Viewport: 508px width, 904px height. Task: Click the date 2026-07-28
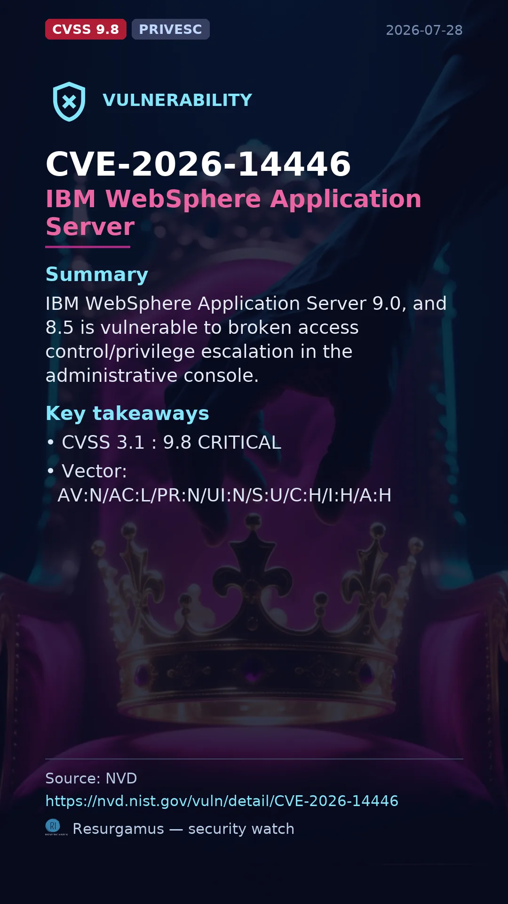tap(424, 30)
